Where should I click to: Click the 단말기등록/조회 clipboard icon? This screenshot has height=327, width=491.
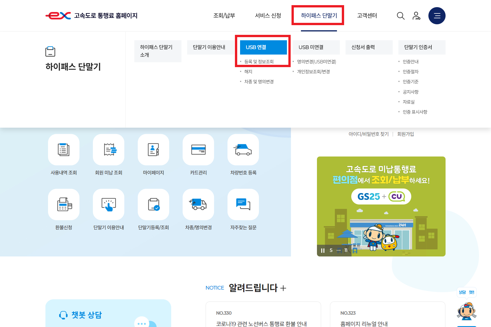point(153,204)
